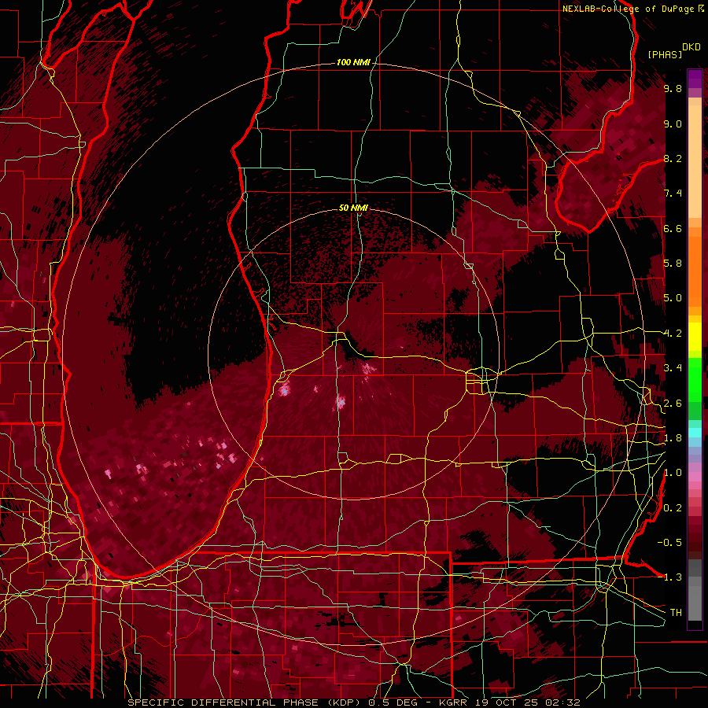Viewport: 708px width, 708px height.
Task: Click the yellow segment of the color bar
Action: point(695,337)
